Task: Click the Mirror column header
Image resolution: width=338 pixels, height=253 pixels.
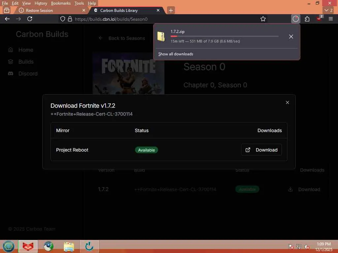Action: [x=63, y=130]
